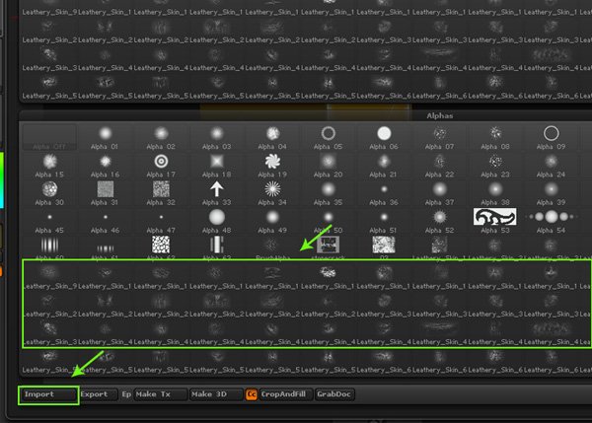Select the Alpha 19 swirl
This screenshot has height=423, width=592.
click(272, 166)
